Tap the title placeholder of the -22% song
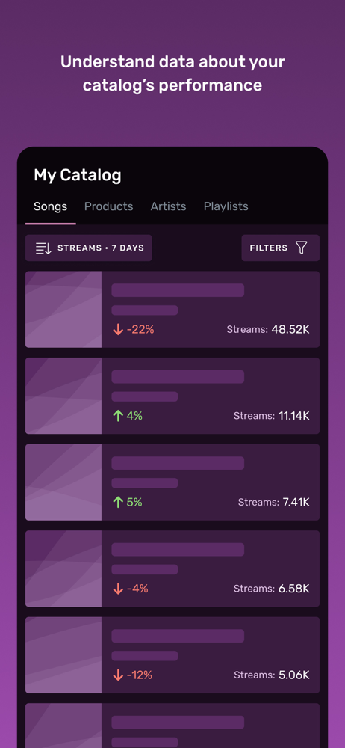This screenshot has width=345, height=748. tap(178, 290)
